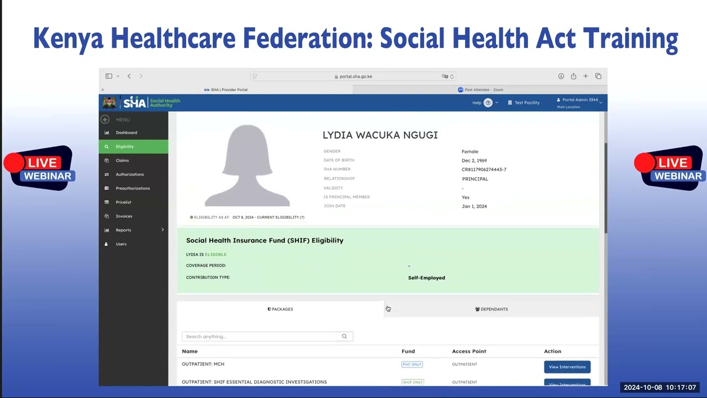Click the portal.sha.go.ke address bar
Screen dimensions: 707x398
click(352, 76)
